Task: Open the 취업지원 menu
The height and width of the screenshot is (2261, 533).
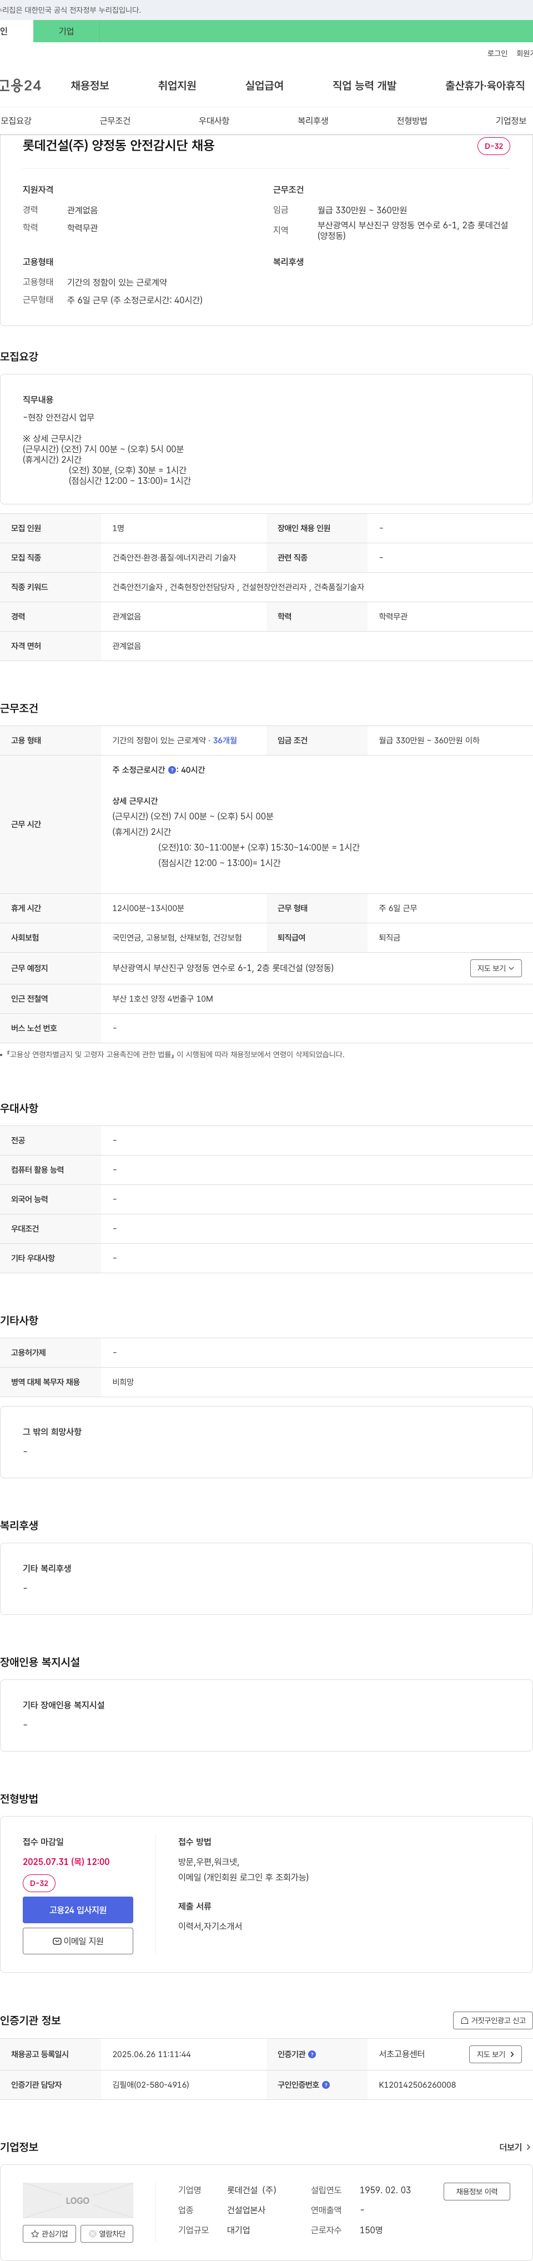Action: 177,85
